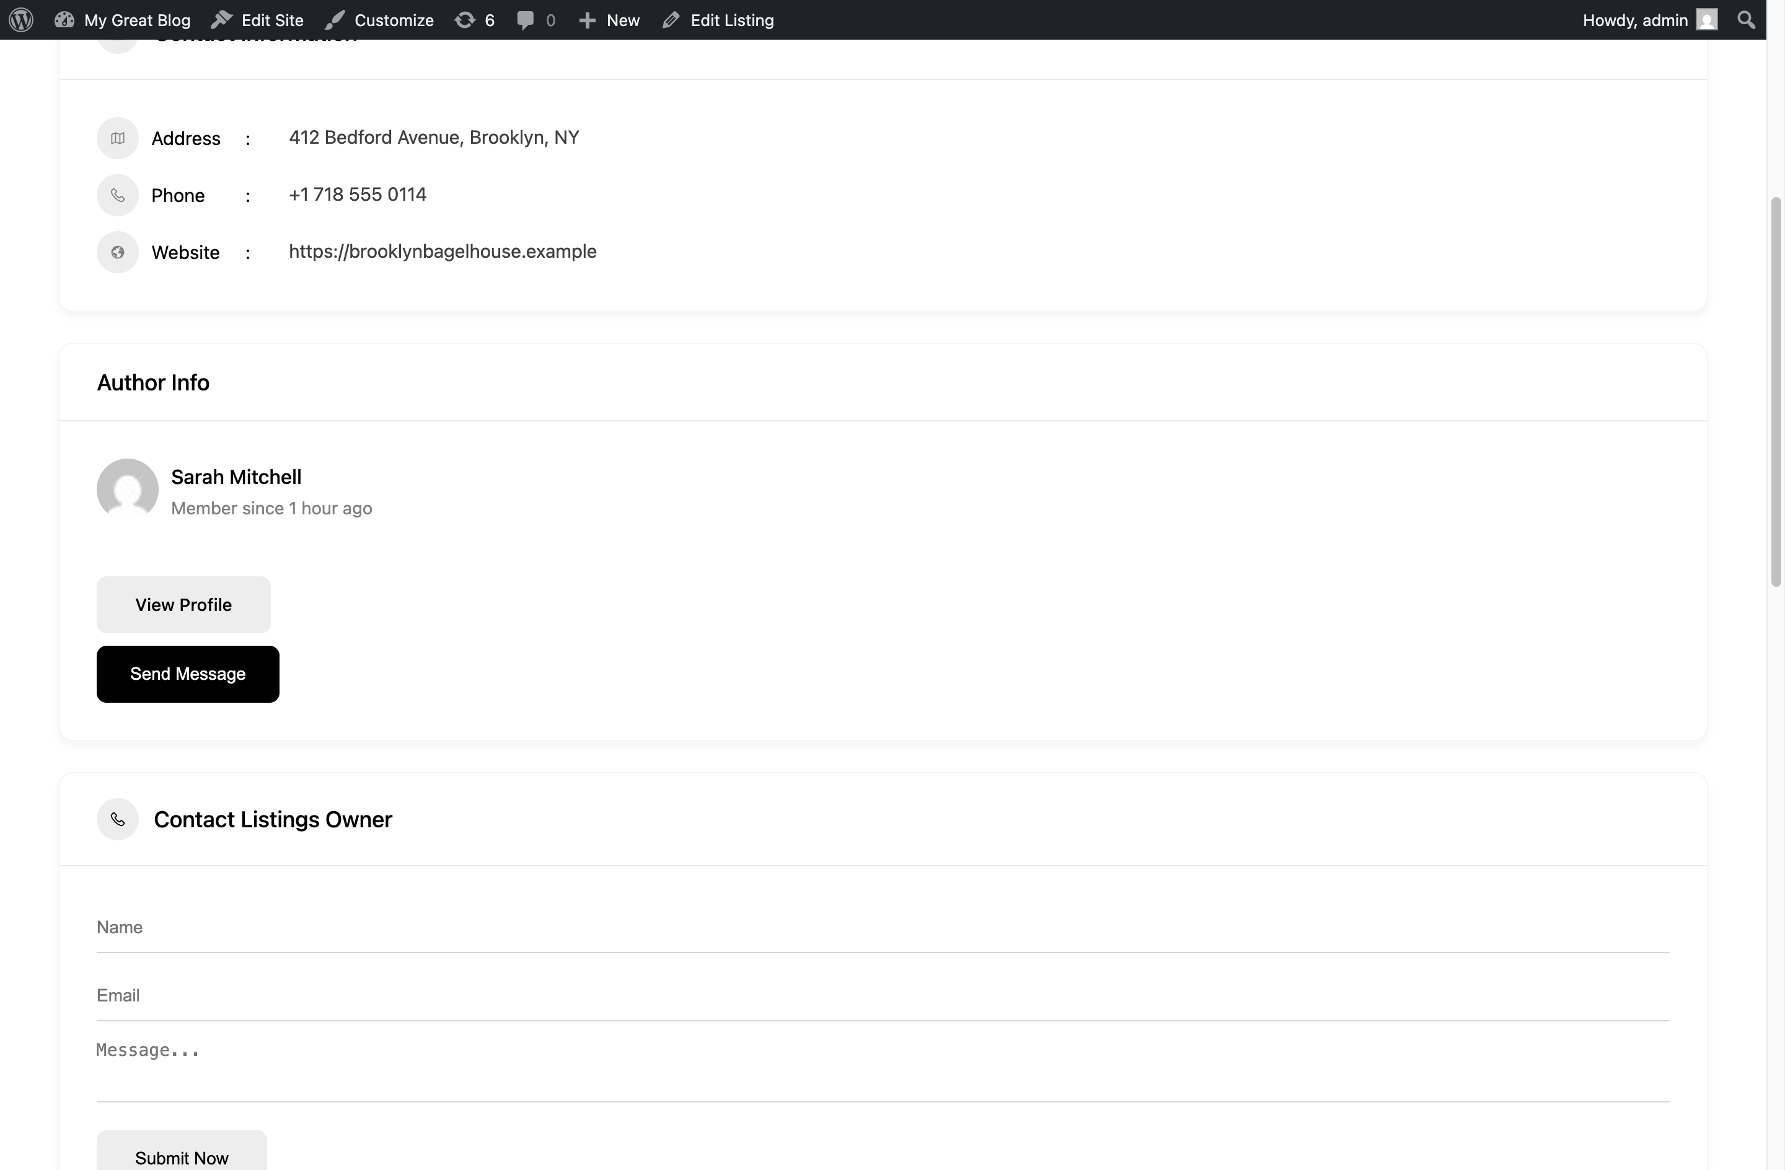
Task: Click the Send Message button
Action: (188, 674)
